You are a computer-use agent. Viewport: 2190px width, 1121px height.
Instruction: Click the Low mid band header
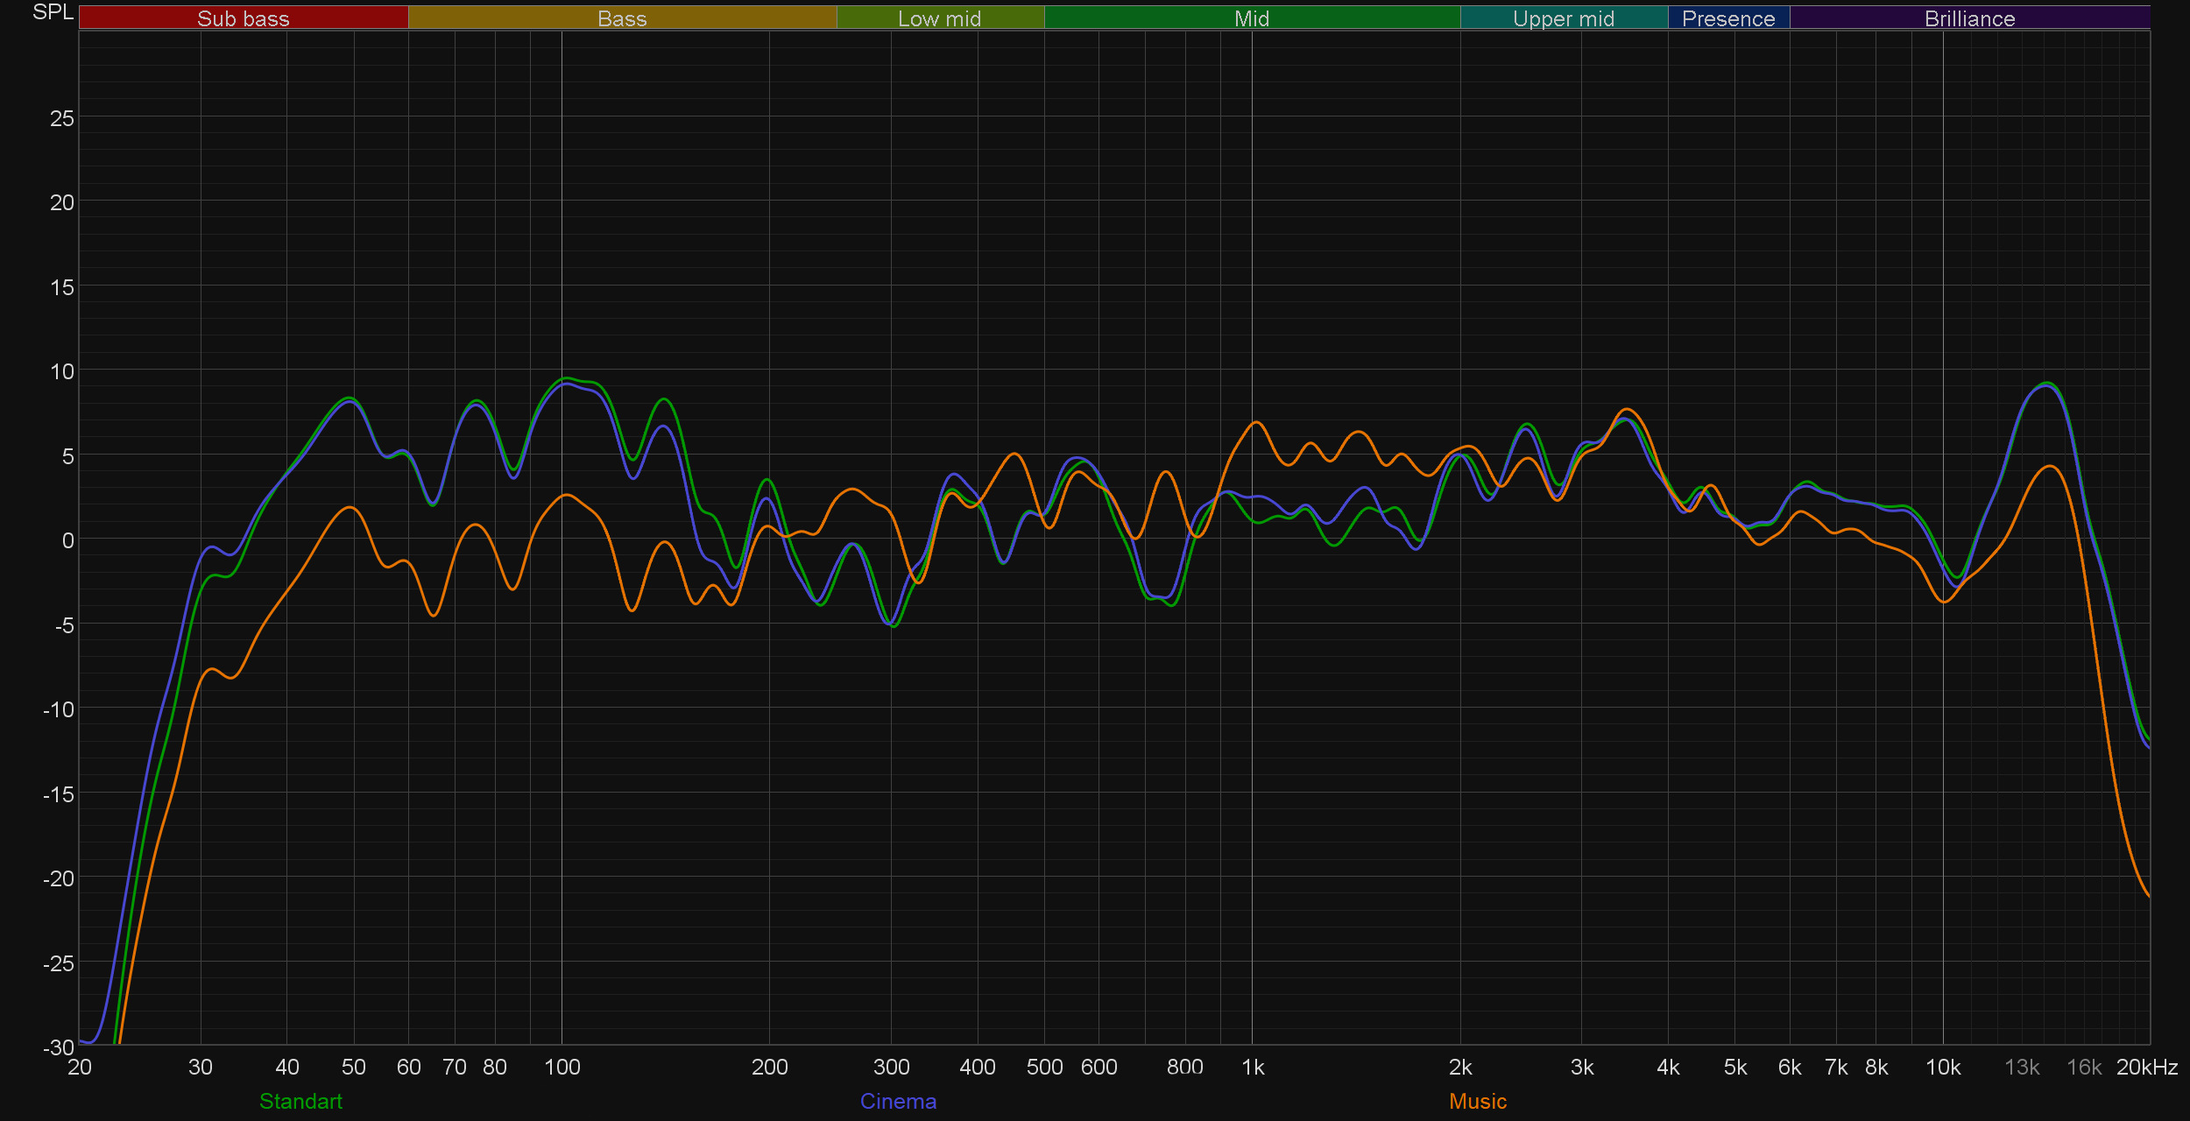(x=939, y=18)
